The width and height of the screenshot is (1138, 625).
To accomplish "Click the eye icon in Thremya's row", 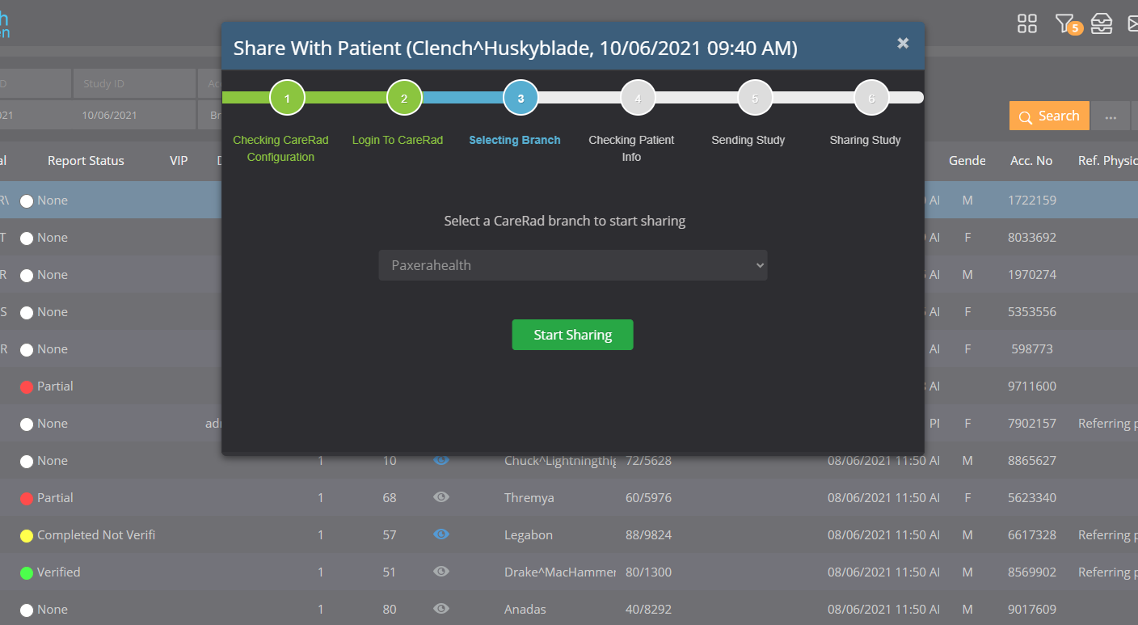I will [x=440, y=497].
